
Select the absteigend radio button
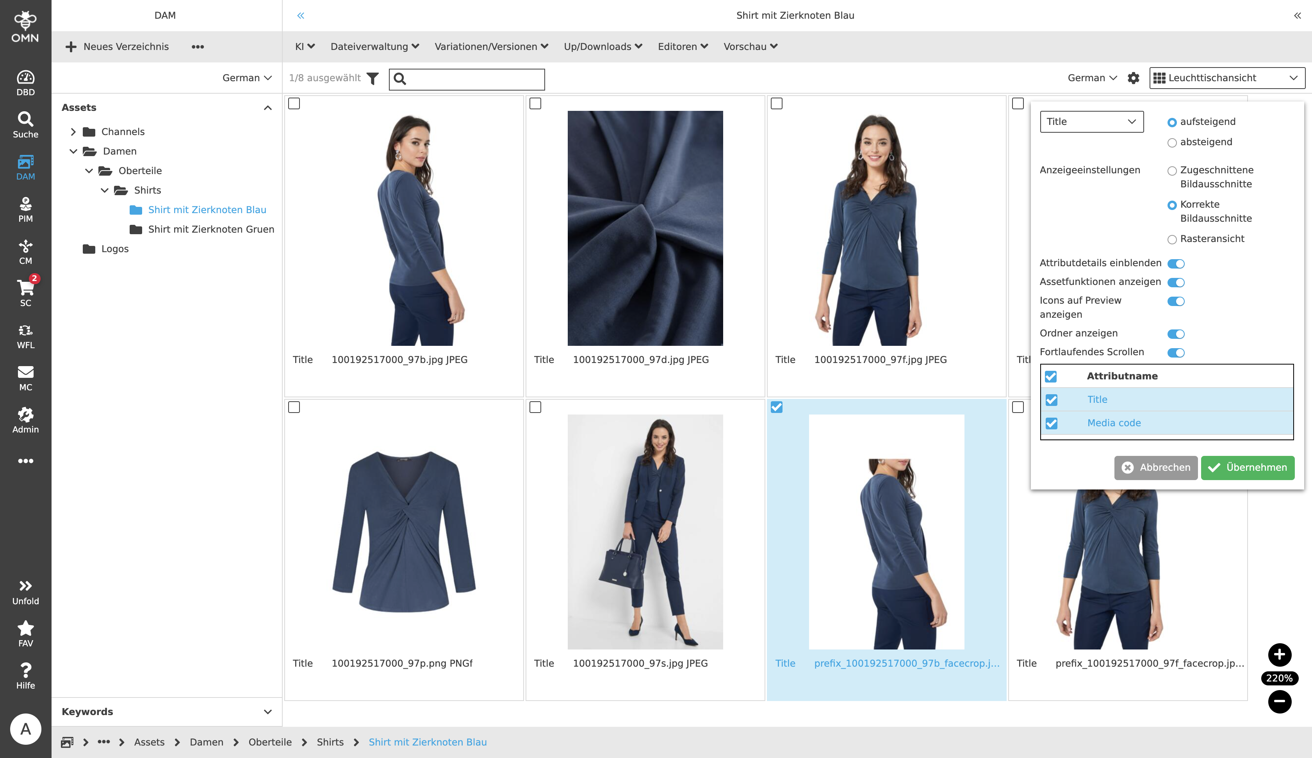pyautogui.click(x=1172, y=142)
